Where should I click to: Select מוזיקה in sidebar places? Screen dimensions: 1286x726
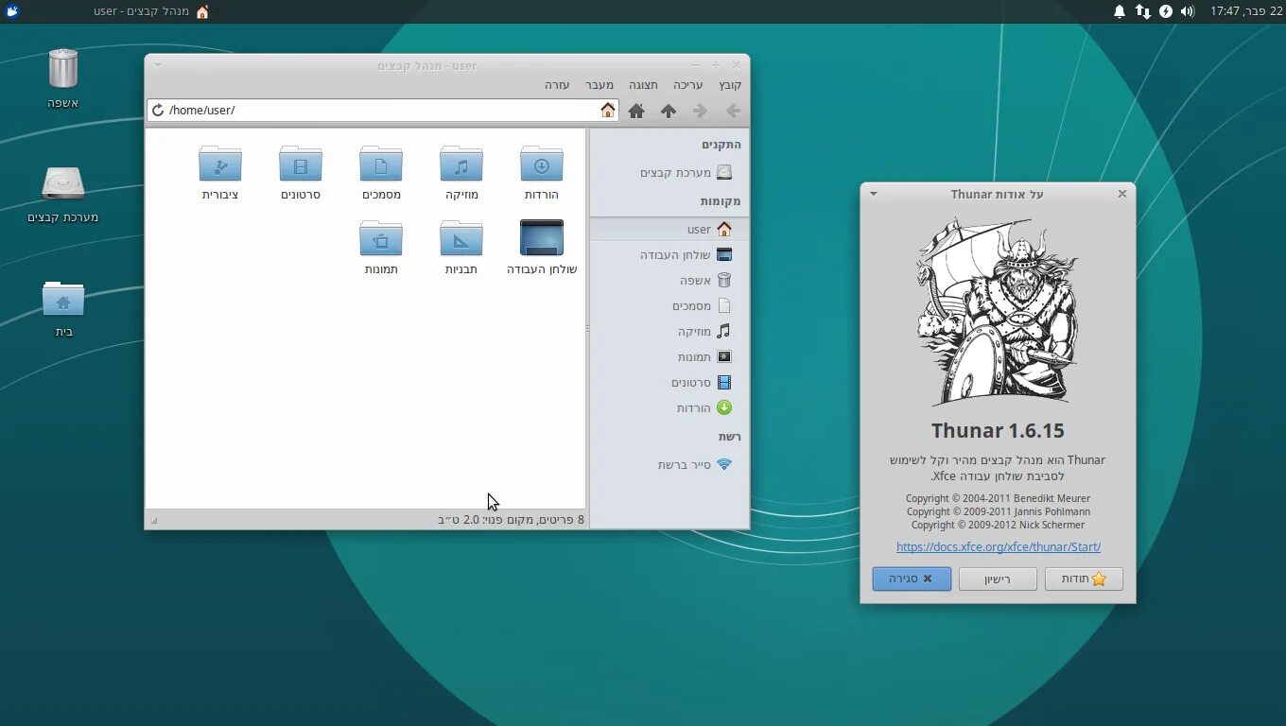(669, 332)
